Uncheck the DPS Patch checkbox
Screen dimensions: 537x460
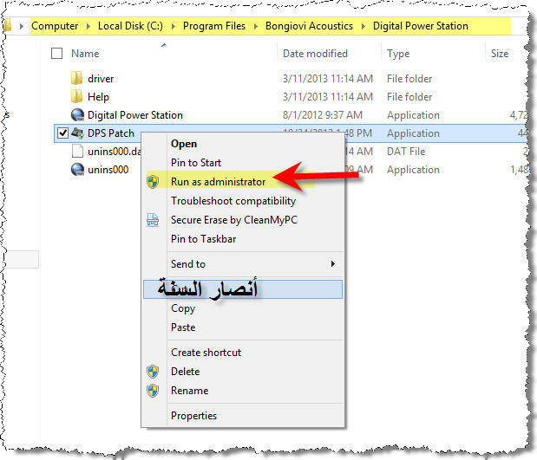point(62,133)
